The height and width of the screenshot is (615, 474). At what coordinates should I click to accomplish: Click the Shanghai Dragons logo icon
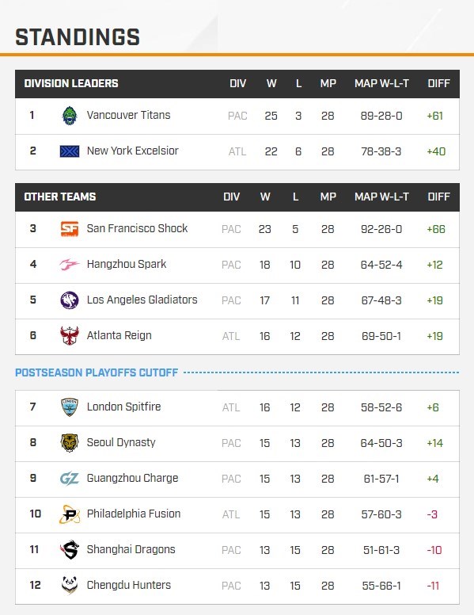click(x=70, y=550)
